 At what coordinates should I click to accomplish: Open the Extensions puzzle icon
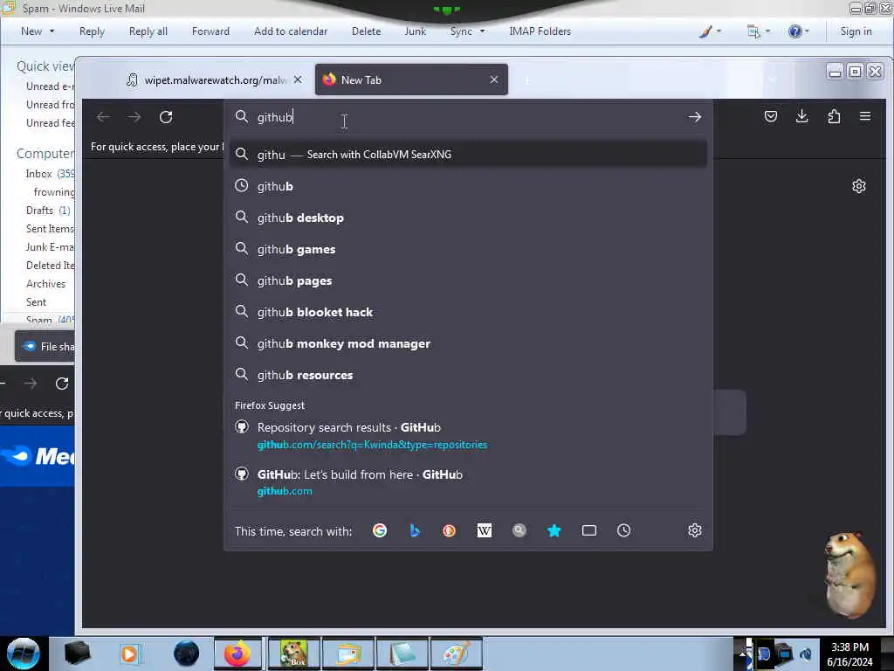834,116
